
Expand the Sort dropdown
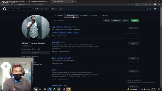(x=126, y=20)
